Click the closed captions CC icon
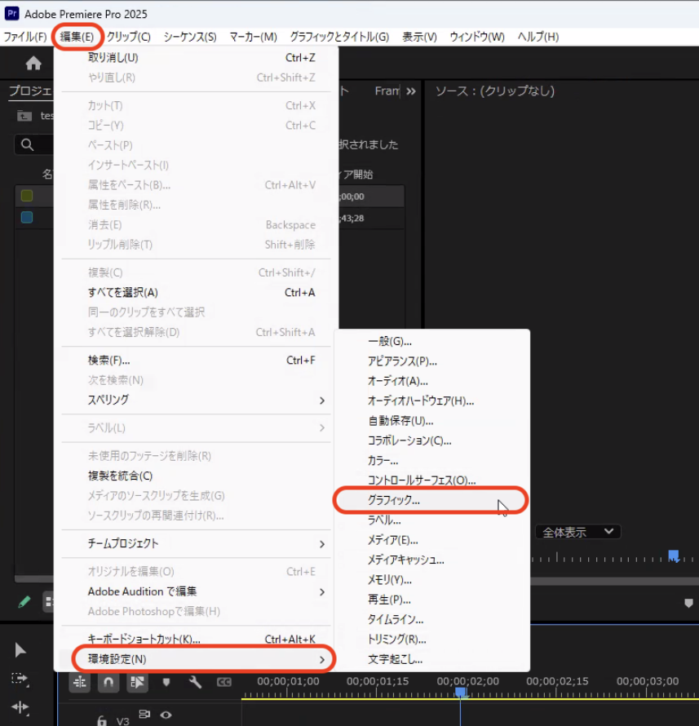The width and height of the screenshot is (699, 726). 223,683
